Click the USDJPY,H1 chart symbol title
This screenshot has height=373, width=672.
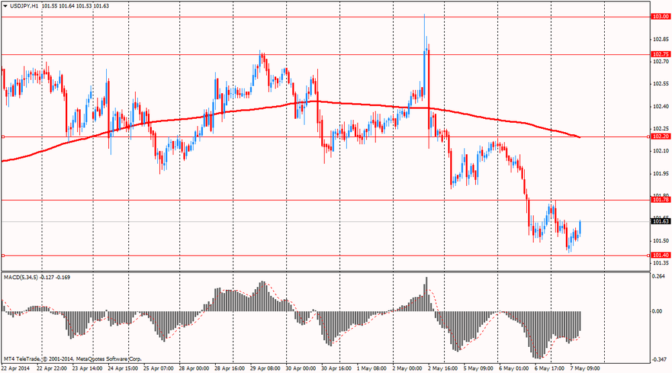coord(24,6)
